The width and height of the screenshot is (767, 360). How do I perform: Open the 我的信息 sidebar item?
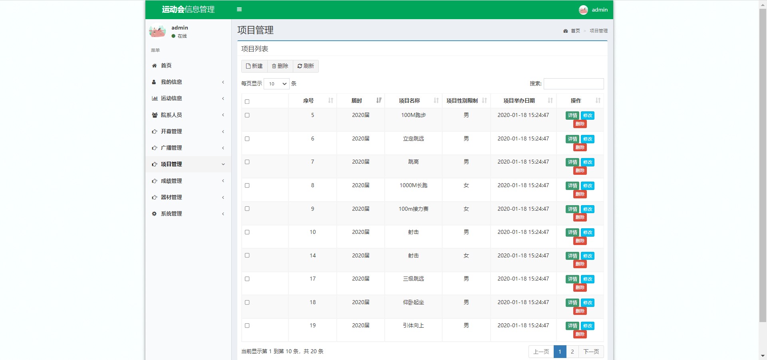[188, 82]
